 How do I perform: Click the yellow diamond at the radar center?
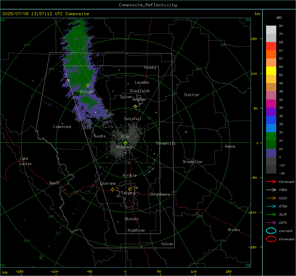pyautogui.click(x=126, y=143)
